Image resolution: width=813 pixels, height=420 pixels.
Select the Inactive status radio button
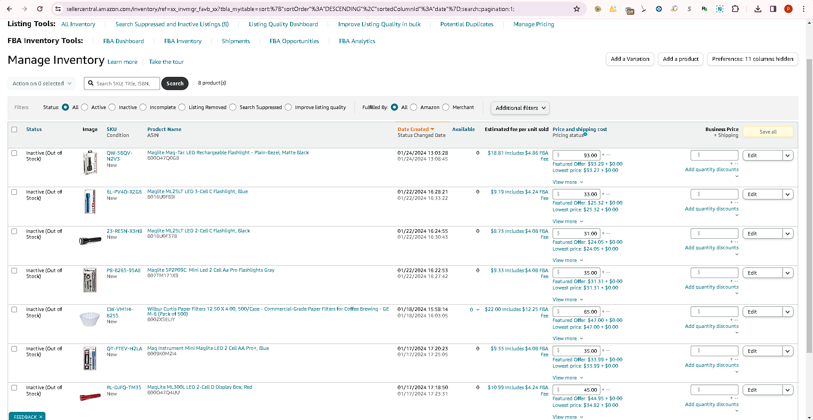[x=112, y=107]
